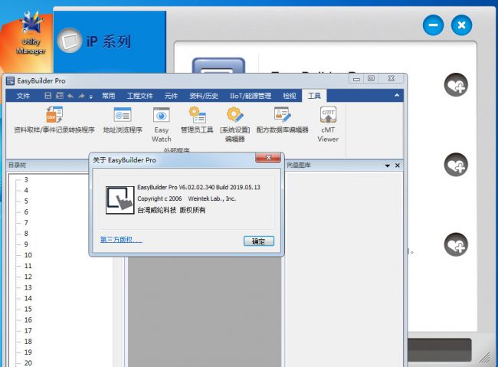
Task: Select tree item 20 in directory tree
Action: pyautogui.click(x=28, y=363)
